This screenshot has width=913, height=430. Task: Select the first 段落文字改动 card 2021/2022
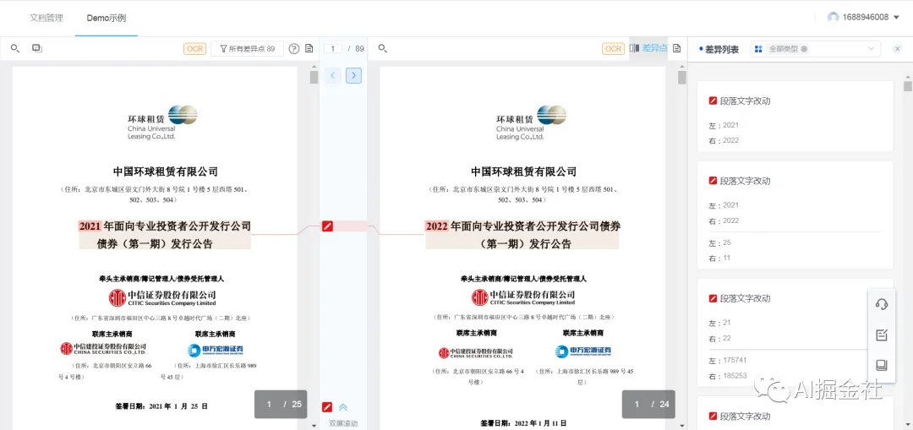[795, 117]
